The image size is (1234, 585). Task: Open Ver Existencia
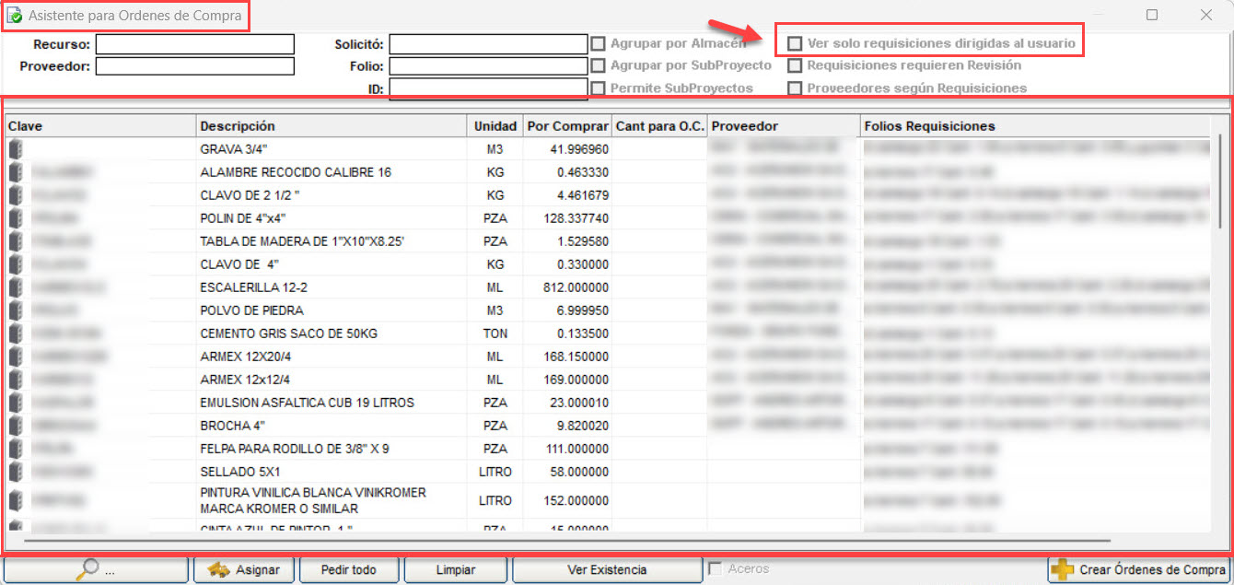click(x=607, y=569)
